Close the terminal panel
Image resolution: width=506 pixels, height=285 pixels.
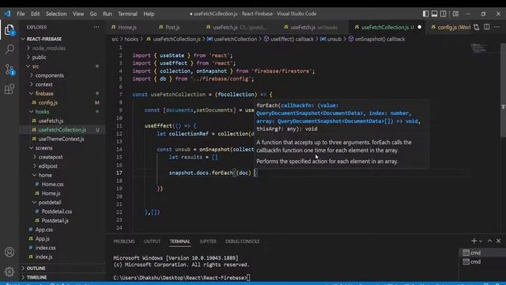(x=498, y=241)
